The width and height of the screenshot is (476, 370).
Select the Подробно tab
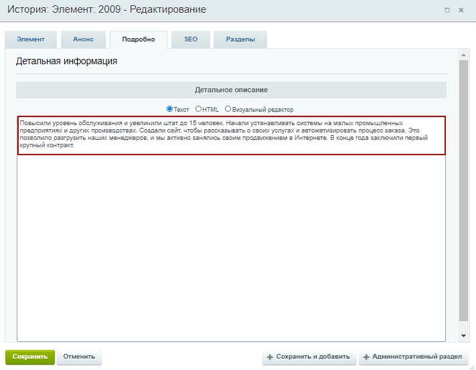tap(139, 39)
